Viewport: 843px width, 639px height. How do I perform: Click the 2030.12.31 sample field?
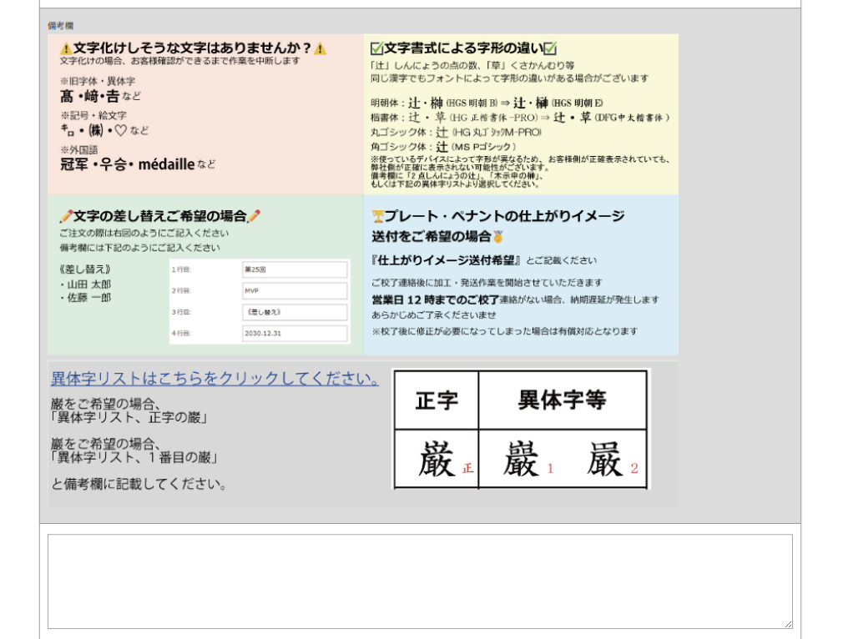[x=296, y=333]
